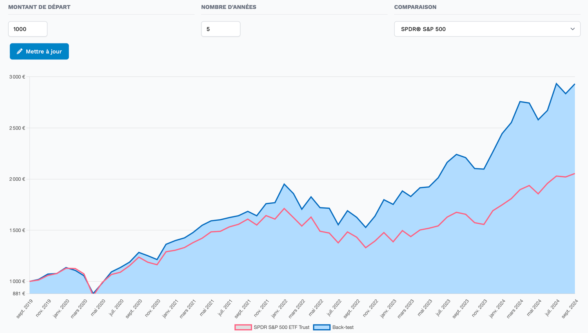
Task: Click the COMPARAISON heading text
Action: point(415,7)
